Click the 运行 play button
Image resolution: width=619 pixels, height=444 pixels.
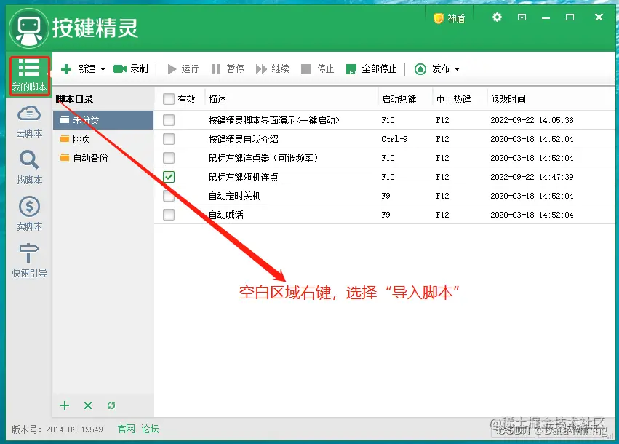pos(183,69)
